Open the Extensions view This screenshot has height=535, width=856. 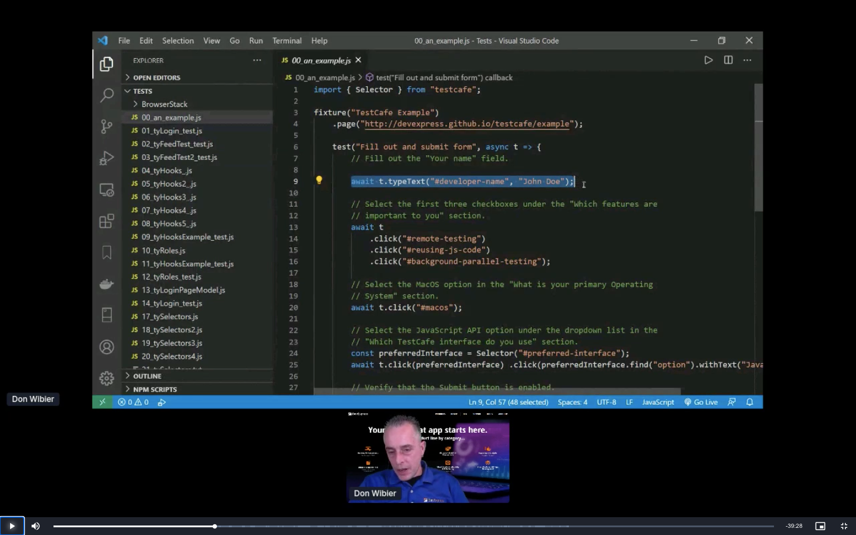[x=106, y=221]
